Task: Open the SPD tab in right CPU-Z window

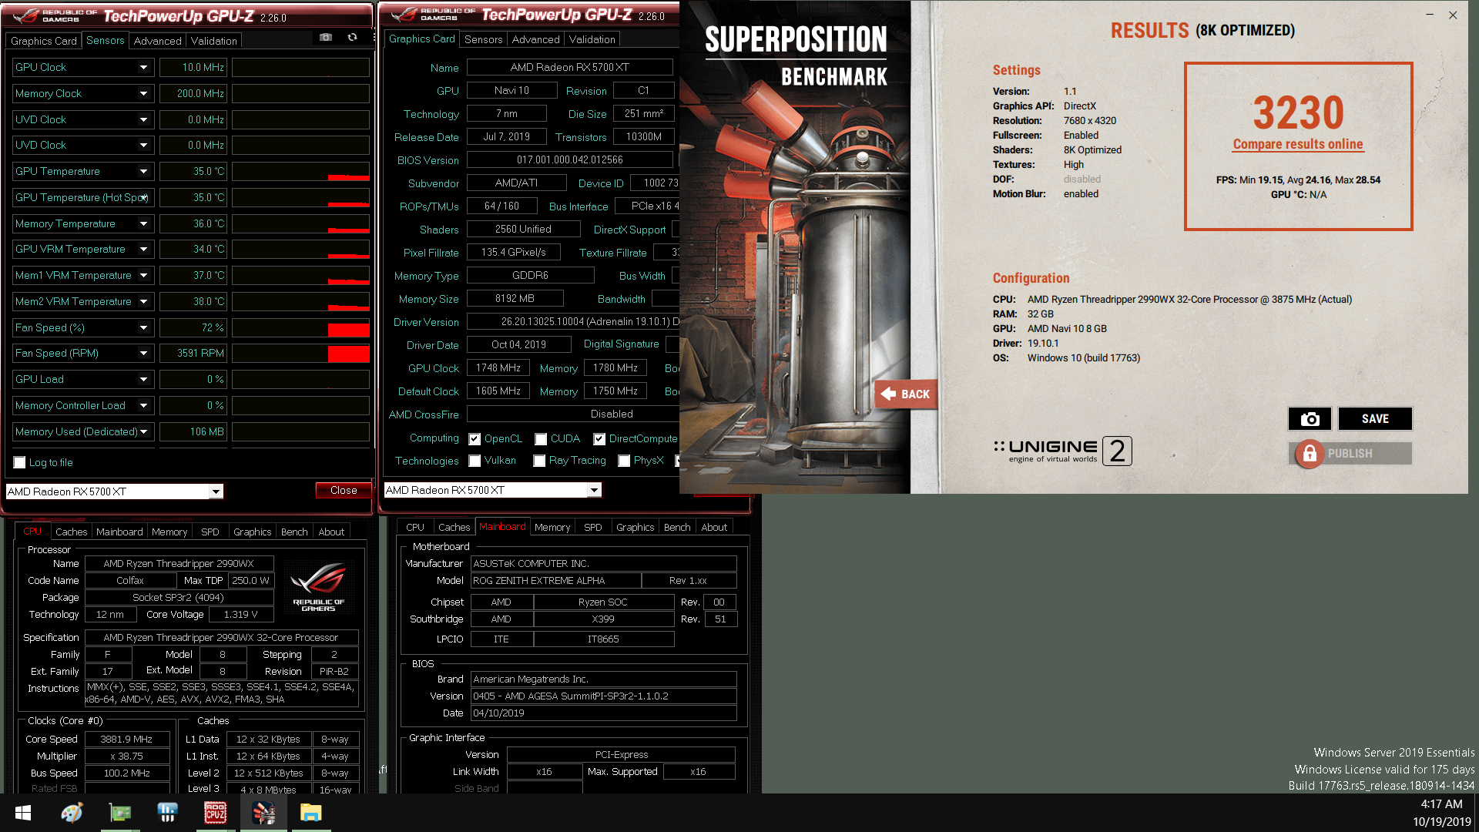Action: (592, 527)
